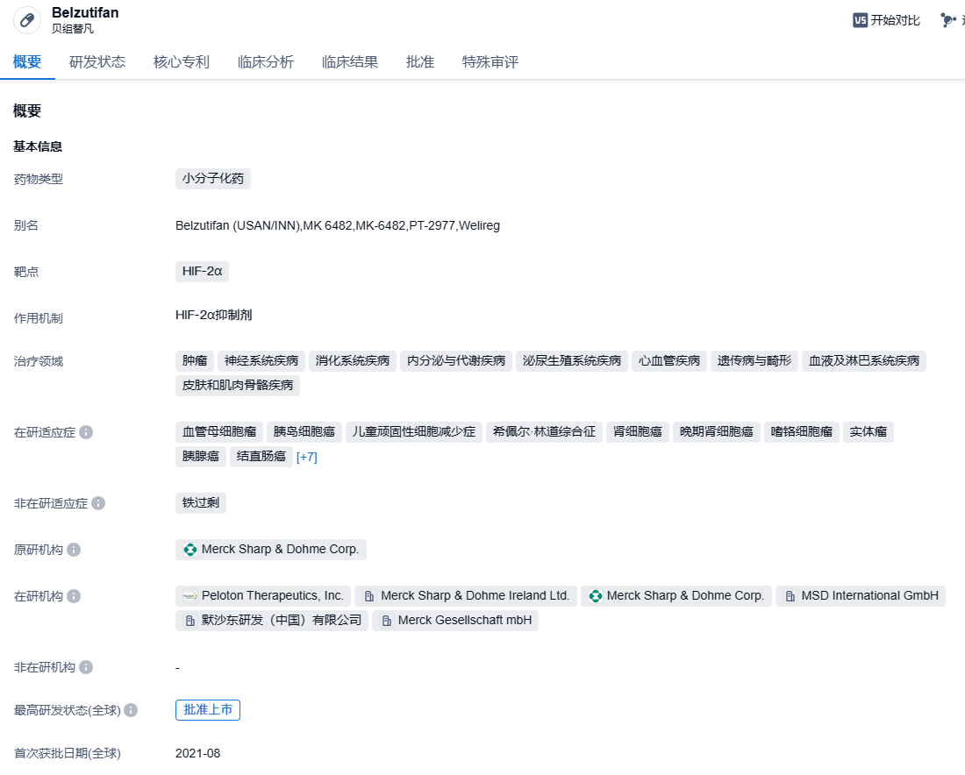Viewport: 965px width, 775px height.
Task: Click info icon next to 非在研适应症
Action: pyautogui.click(x=98, y=503)
